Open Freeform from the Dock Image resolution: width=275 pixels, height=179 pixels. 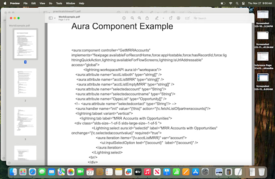click(x=128, y=172)
